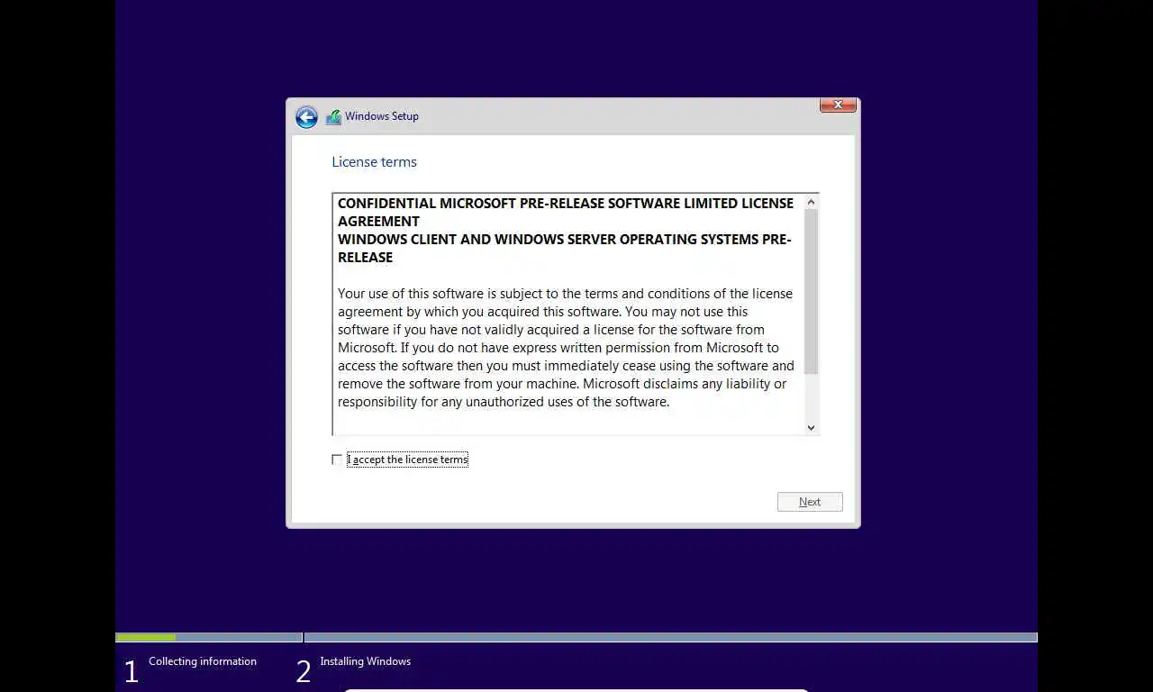Click the license text scrollbar thumb

pyautogui.click(x=811, y=292)
